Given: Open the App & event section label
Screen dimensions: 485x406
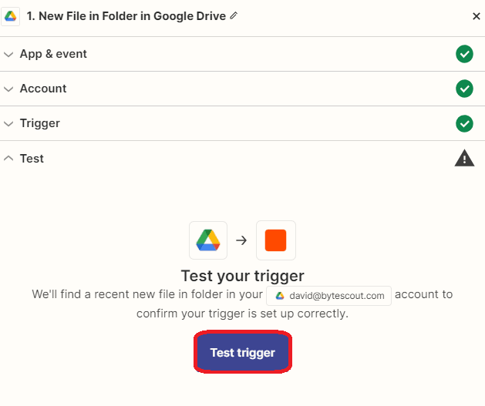Looking at the screenshot, I should tap(53, 54).
